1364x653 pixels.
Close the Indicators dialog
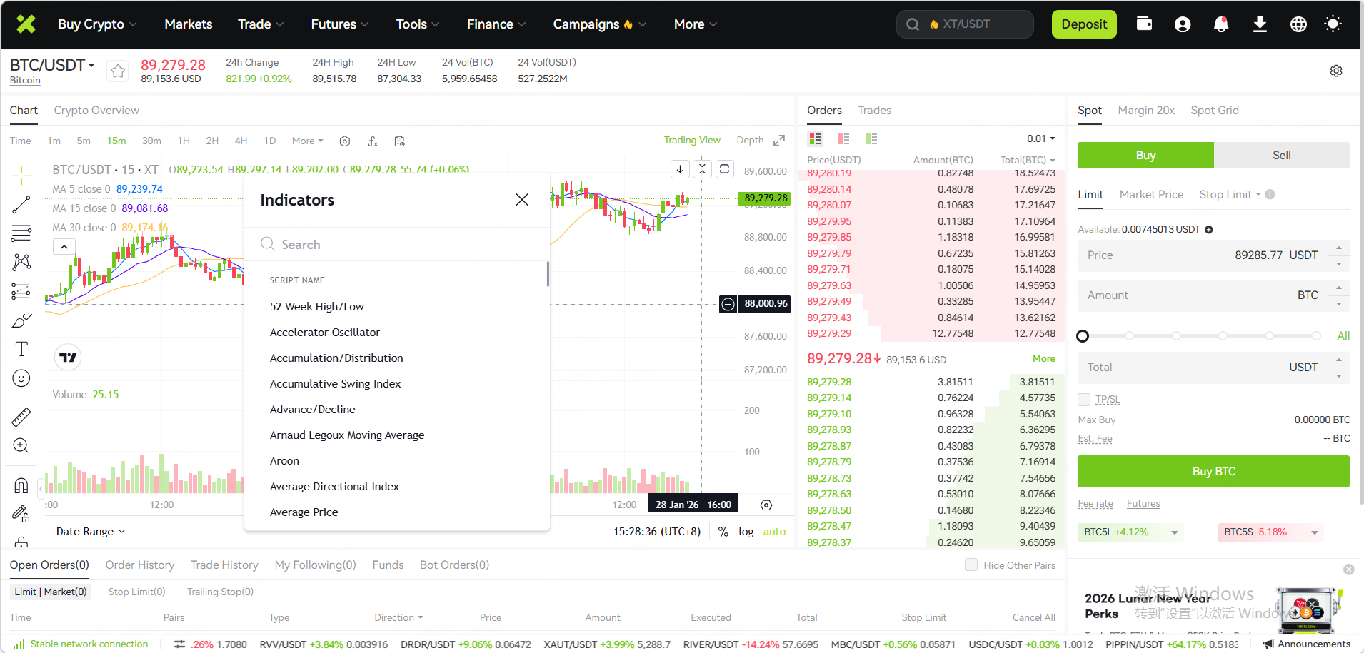tap(522, 200)
